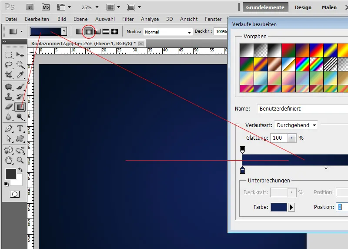Click the gradient midpoint diamond

point(326,168)
